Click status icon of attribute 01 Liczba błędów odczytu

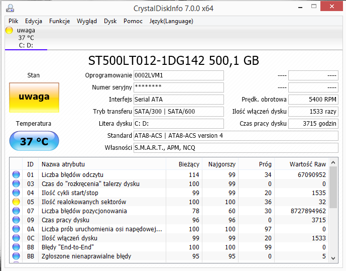[16, 174]
